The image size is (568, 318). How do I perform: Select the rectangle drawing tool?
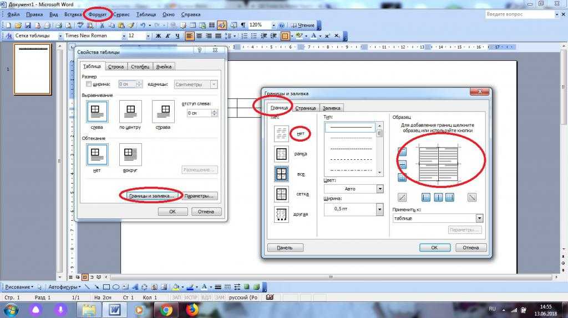[x=106, y=287]
